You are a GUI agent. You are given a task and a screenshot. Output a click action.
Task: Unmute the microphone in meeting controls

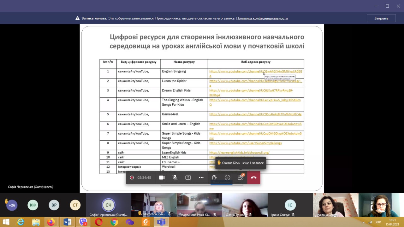[175, 178]
